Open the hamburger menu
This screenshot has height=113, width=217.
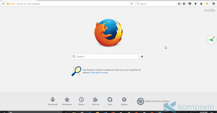coord(214,4)
